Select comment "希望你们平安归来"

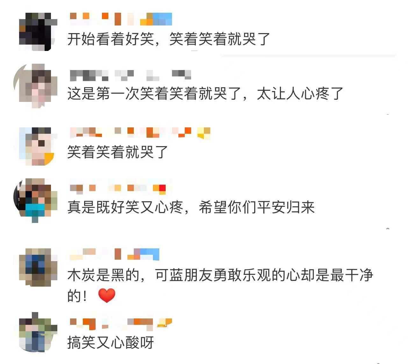pos(256,207)
